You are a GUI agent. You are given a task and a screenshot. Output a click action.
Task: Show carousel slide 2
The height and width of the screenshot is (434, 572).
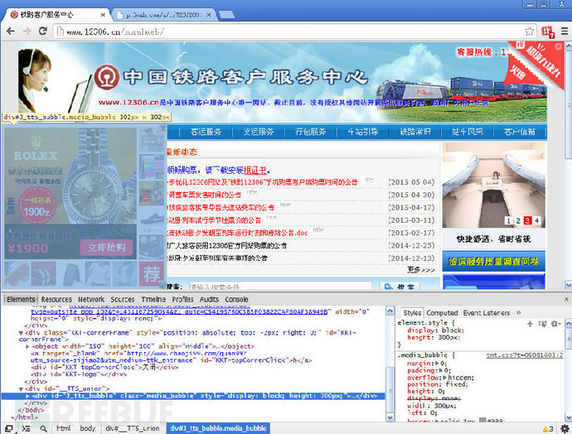[x=518, y=220]
